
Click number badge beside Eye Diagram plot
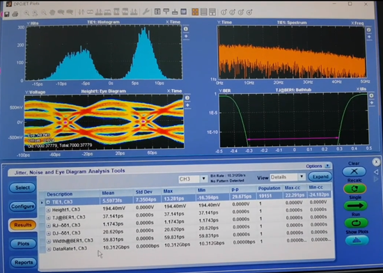pos(187,97)
